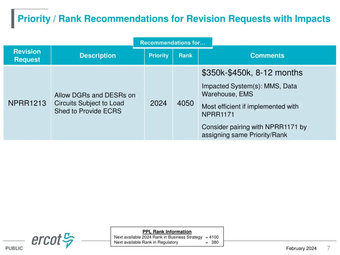Screen dimensions: 340x255
Task: Click the '$350k-$450k, 8-12 months' comment
Action: (x=252, y=73)
